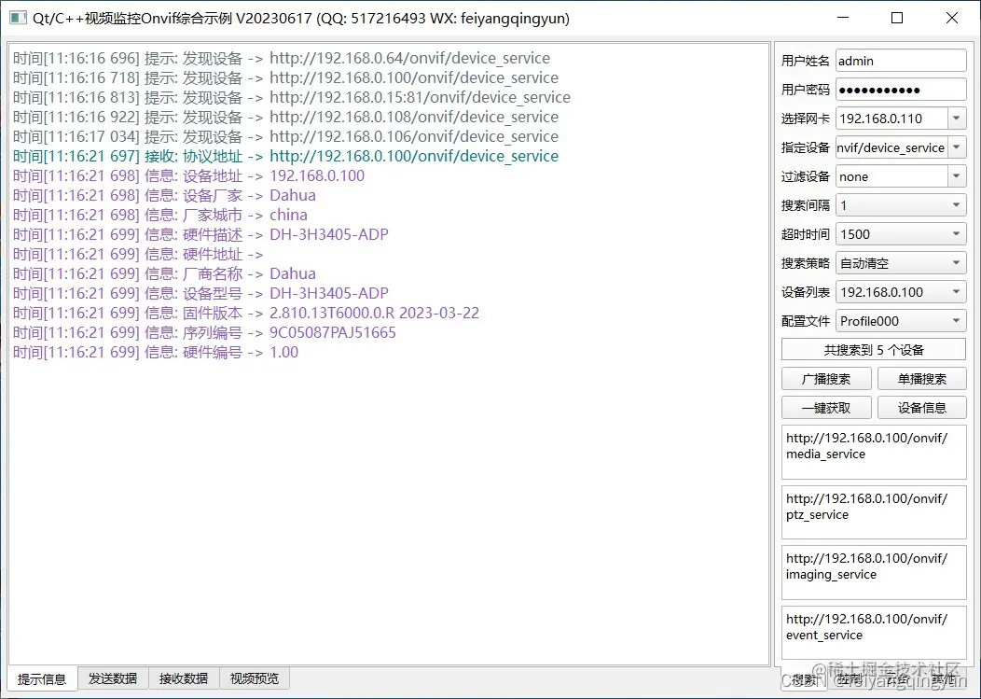Click the admin username input field
981x699 pixels.
click(900, 60)
